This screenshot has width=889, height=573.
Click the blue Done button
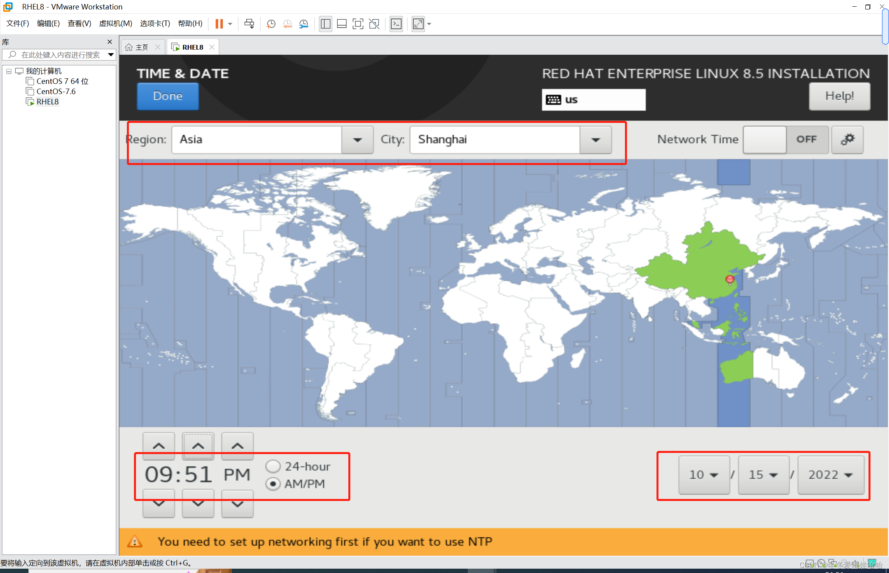[x=168, y=96]
